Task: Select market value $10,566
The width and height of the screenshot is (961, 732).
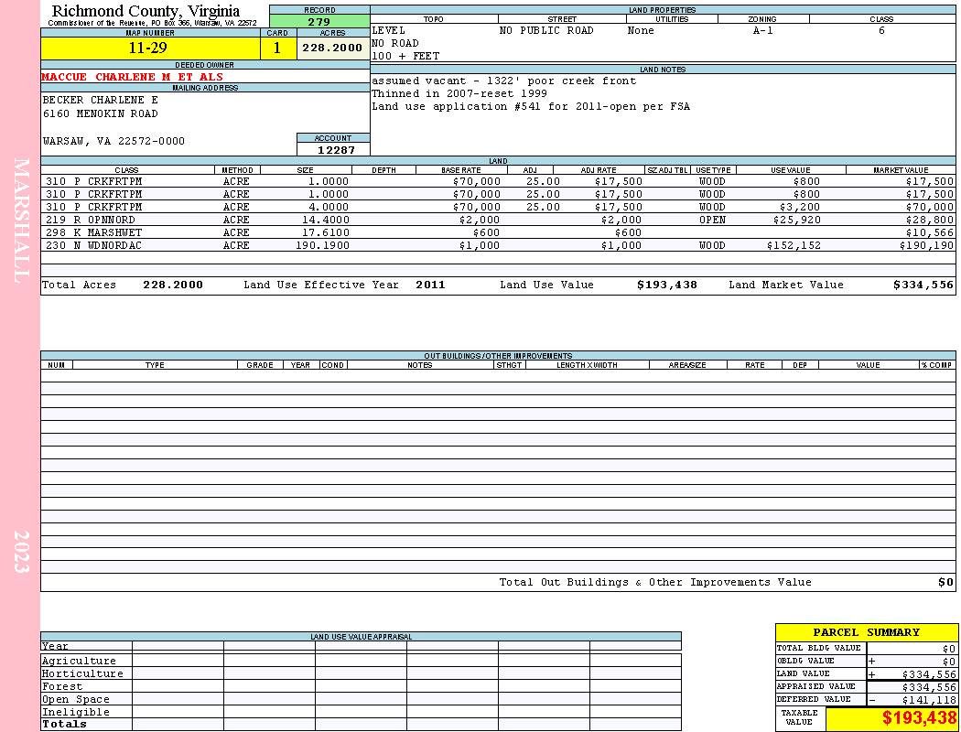Action: (x=930, y=232)
